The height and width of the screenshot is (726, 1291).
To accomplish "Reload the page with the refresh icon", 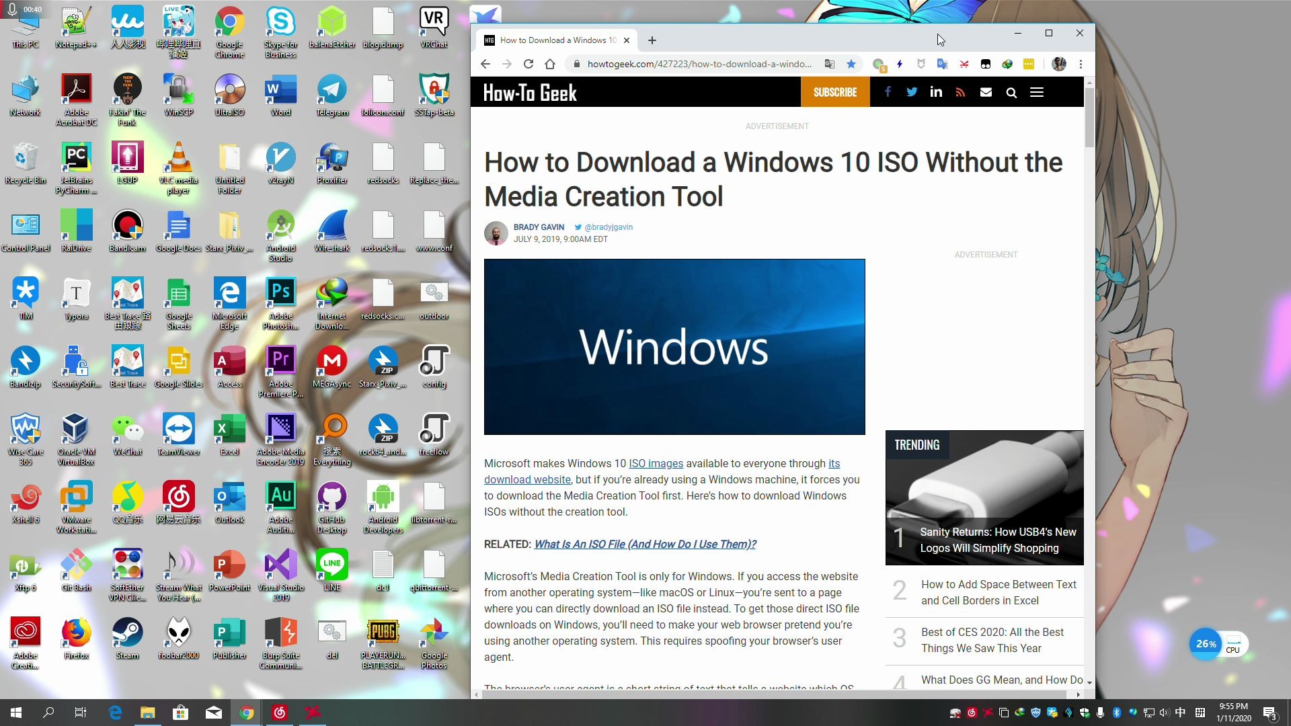I will pos(529,64).
